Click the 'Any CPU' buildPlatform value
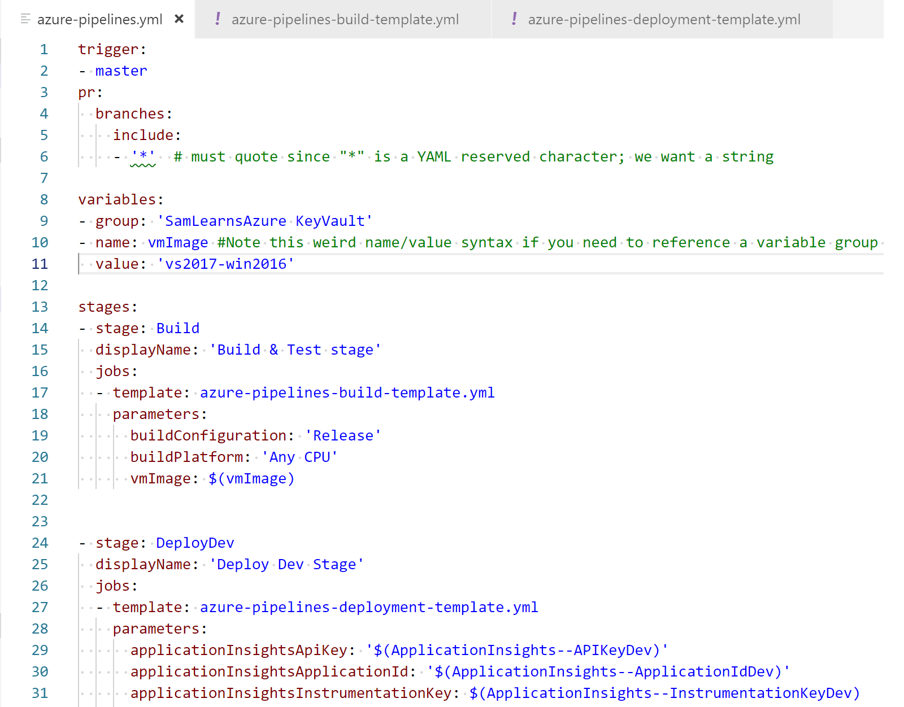Screen dimensions: 904x707 (299, 457)
